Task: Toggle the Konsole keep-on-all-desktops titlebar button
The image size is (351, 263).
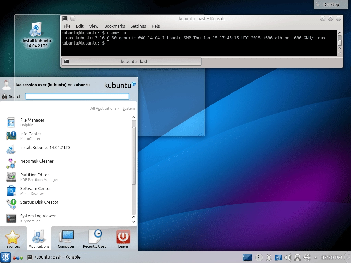Action: click(x=73, y=18)
